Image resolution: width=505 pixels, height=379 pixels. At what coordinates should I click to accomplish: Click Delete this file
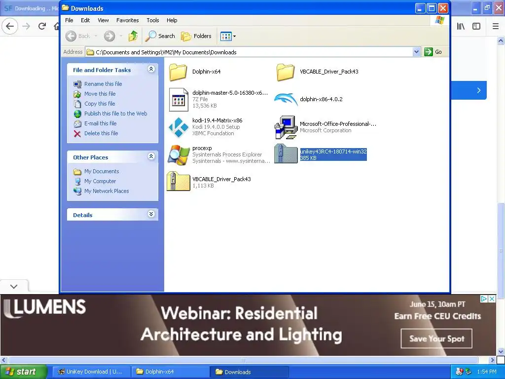(x=101, y=133)
